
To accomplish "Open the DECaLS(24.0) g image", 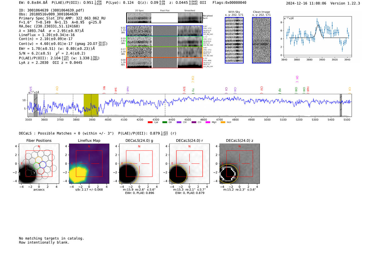I will pos(139,164).
